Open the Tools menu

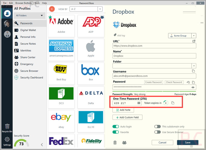37,3
